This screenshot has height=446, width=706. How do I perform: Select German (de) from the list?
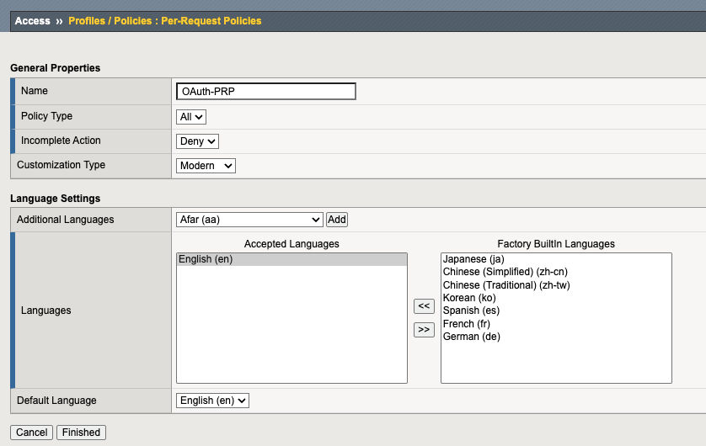[x=471, y=337]
